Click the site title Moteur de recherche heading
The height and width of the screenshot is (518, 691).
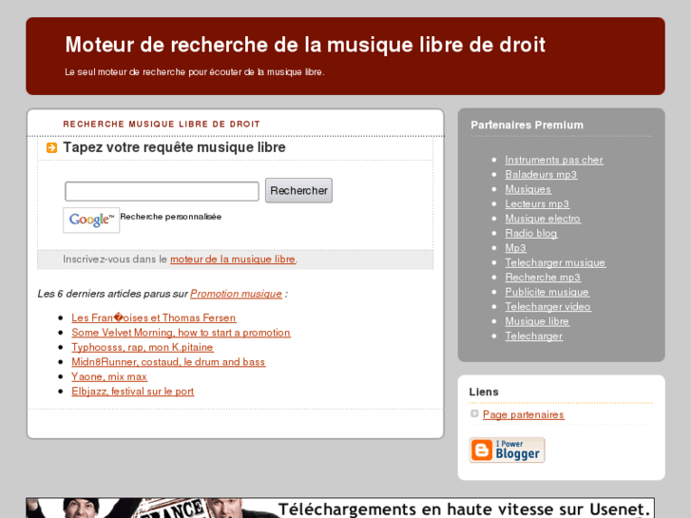click(305, 45)
